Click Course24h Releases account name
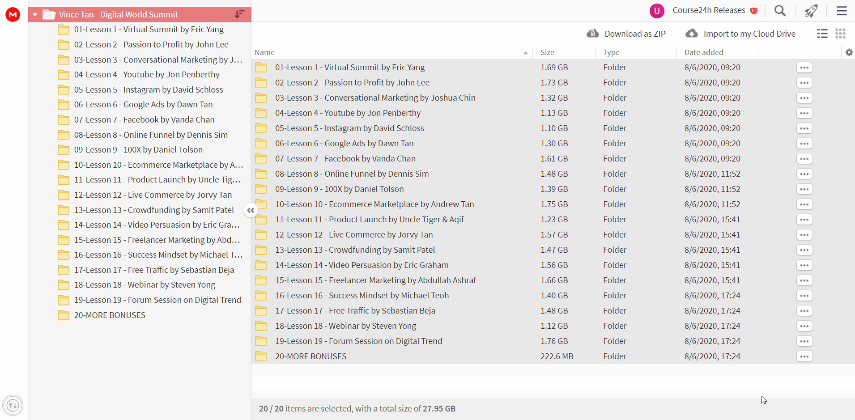Viewport: 855px width, 420px height. (x=709, y=10)
